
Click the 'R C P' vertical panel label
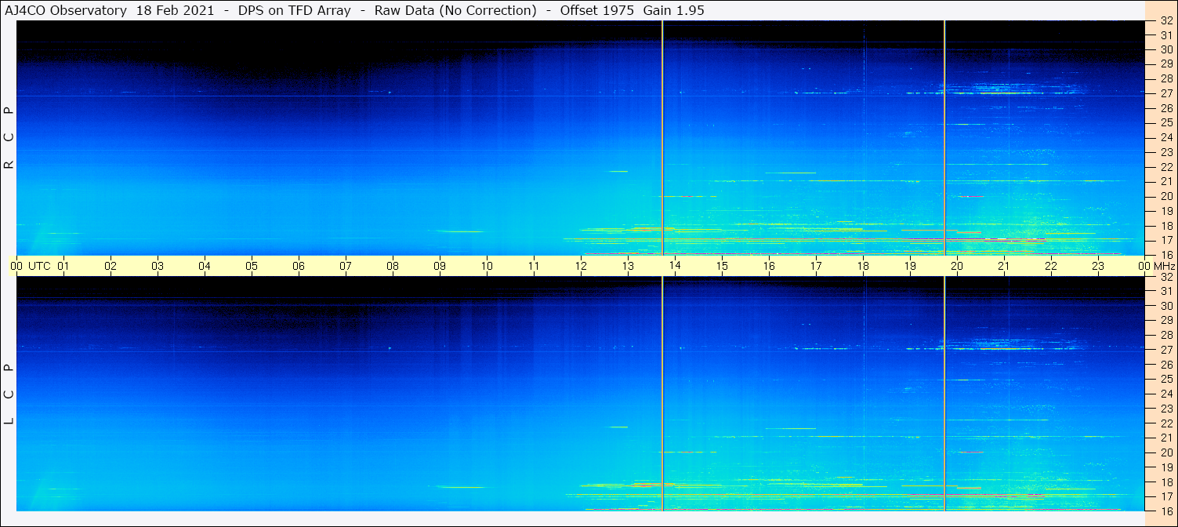(9, 138)
